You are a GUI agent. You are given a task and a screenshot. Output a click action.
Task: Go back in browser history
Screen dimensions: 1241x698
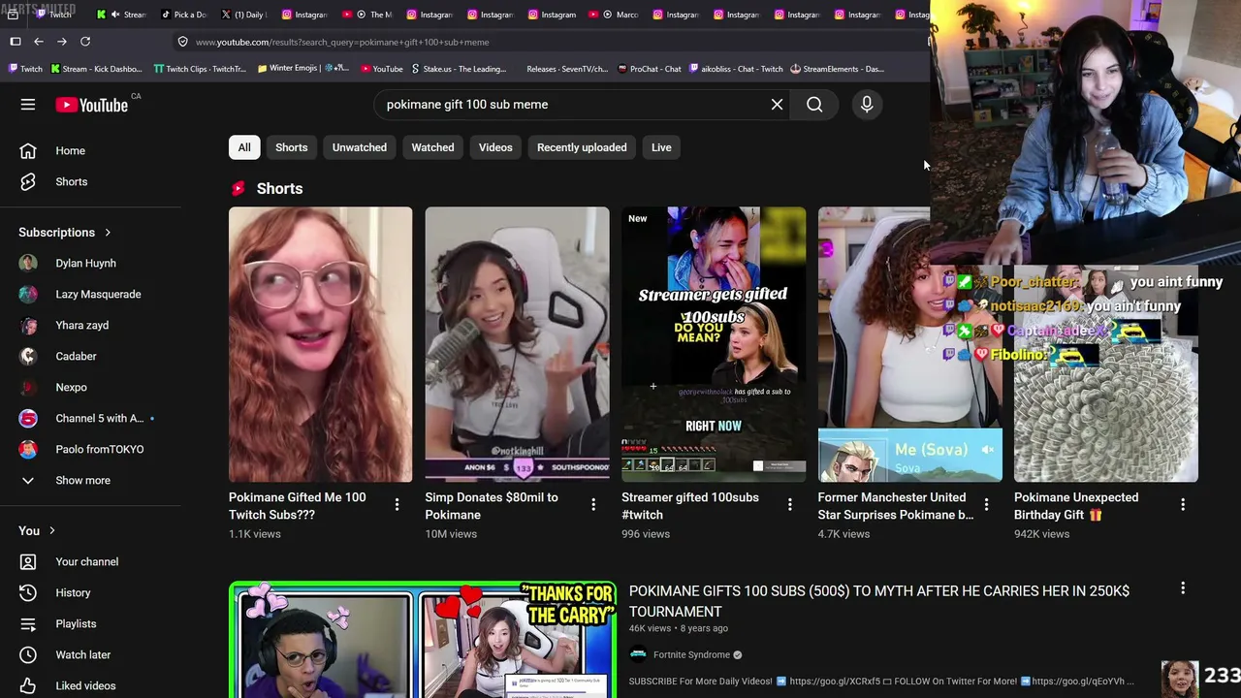tap(39, 42)
